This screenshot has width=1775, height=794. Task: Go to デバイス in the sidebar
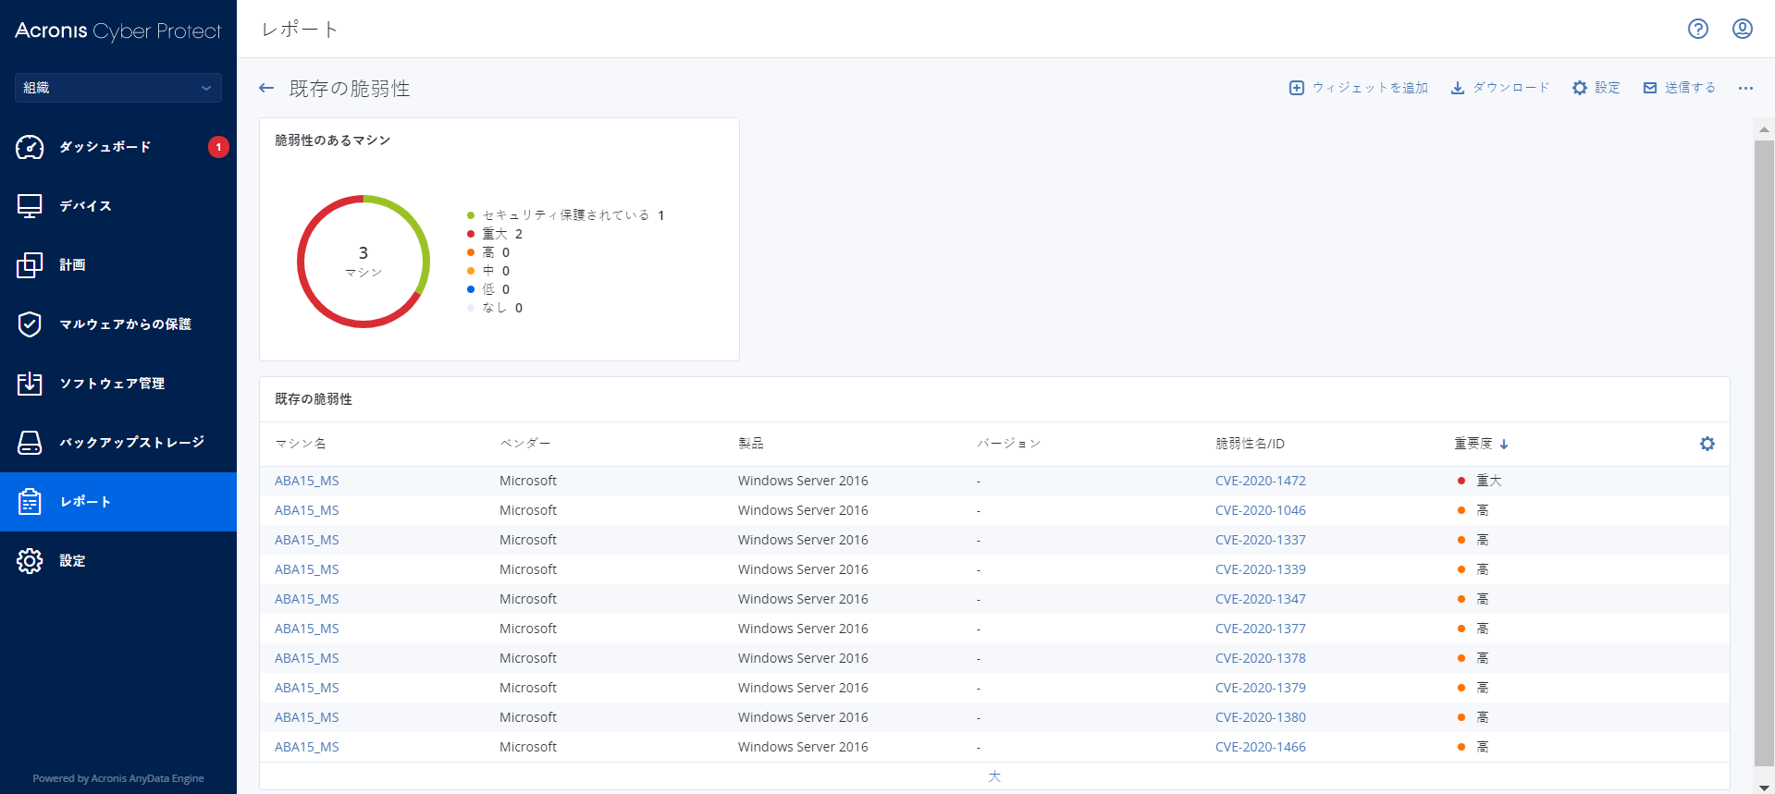85,206
